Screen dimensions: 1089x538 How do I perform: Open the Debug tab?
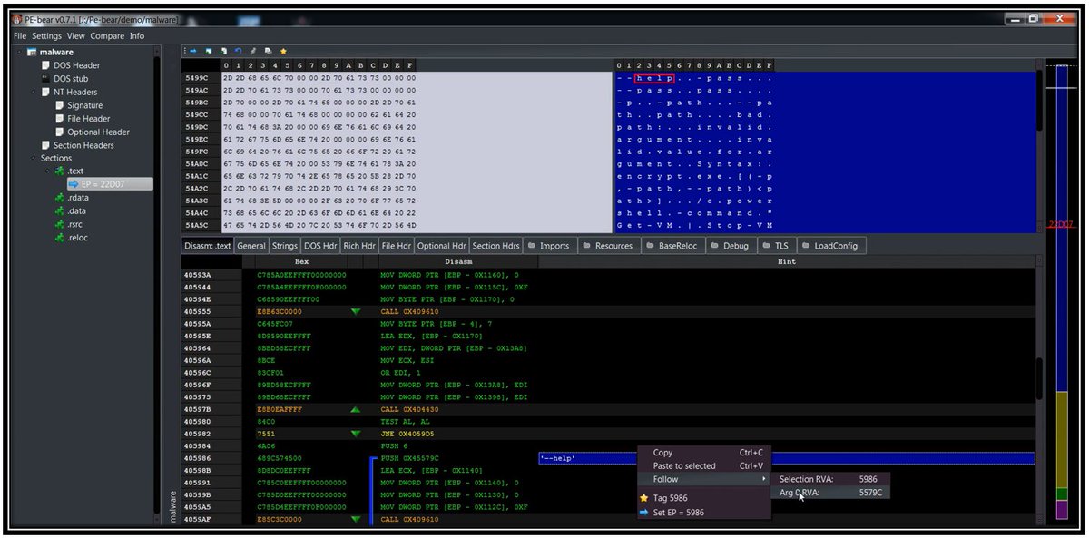click(731, 246)
